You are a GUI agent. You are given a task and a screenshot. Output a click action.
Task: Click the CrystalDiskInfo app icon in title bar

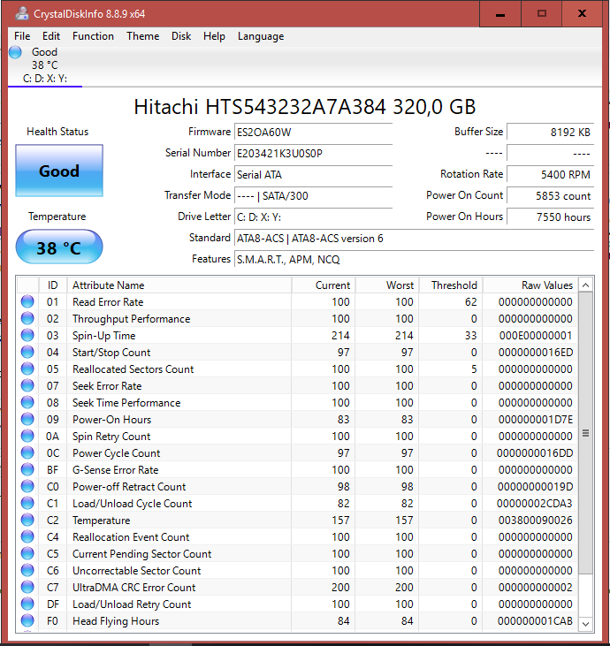tap(22, 13)
